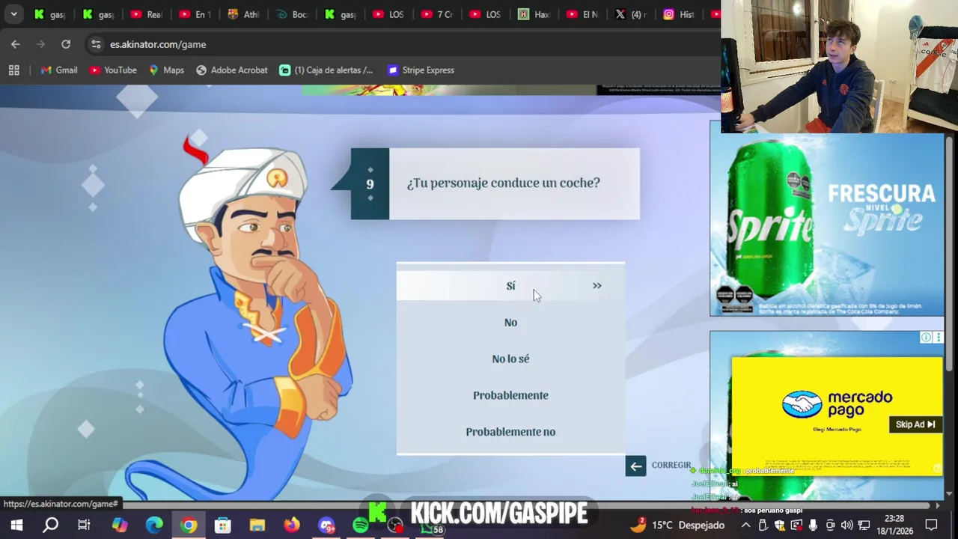Viewport: 958px width, 539px height.
Task: Click the Chrome forward navigation arrow
Action: pos(40,44)
